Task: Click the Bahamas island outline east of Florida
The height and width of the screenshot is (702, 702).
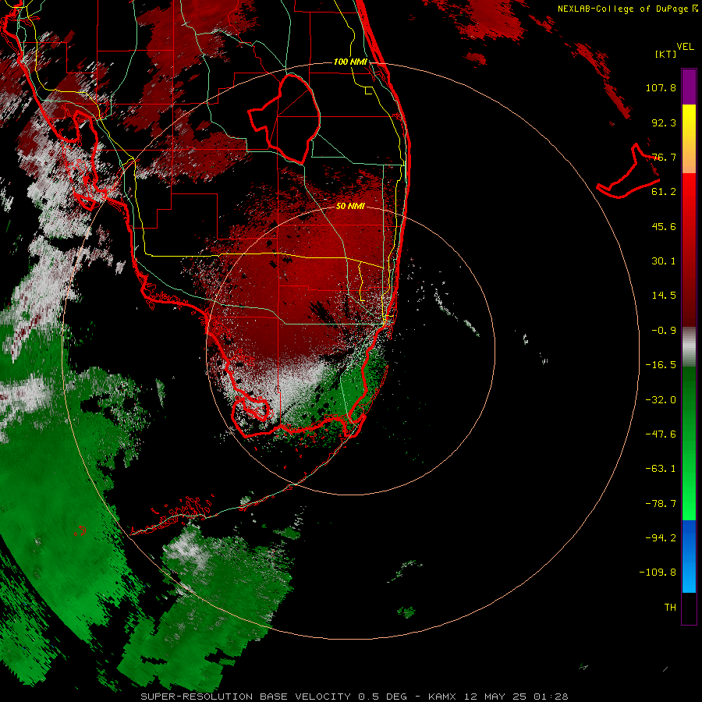Action: (x=629, y=172)
